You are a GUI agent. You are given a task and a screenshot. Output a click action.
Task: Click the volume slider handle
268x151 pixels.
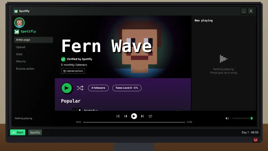pos(252,118)
